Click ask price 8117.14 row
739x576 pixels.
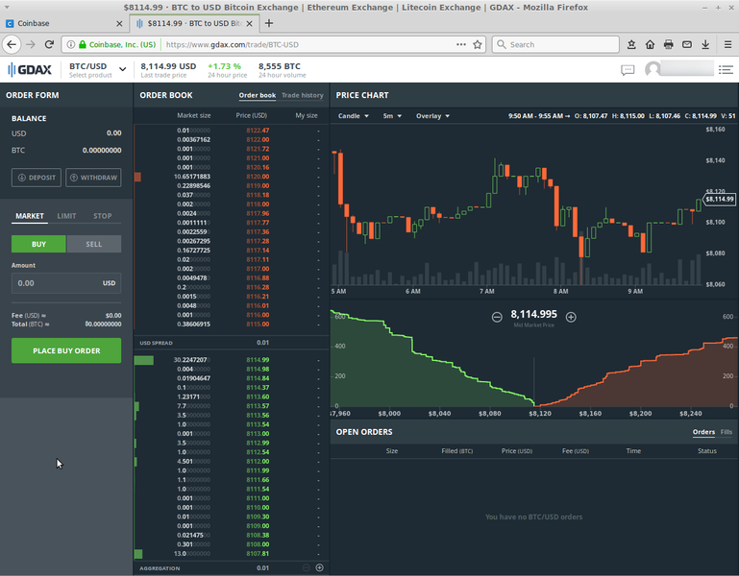(x=231, y=251)
